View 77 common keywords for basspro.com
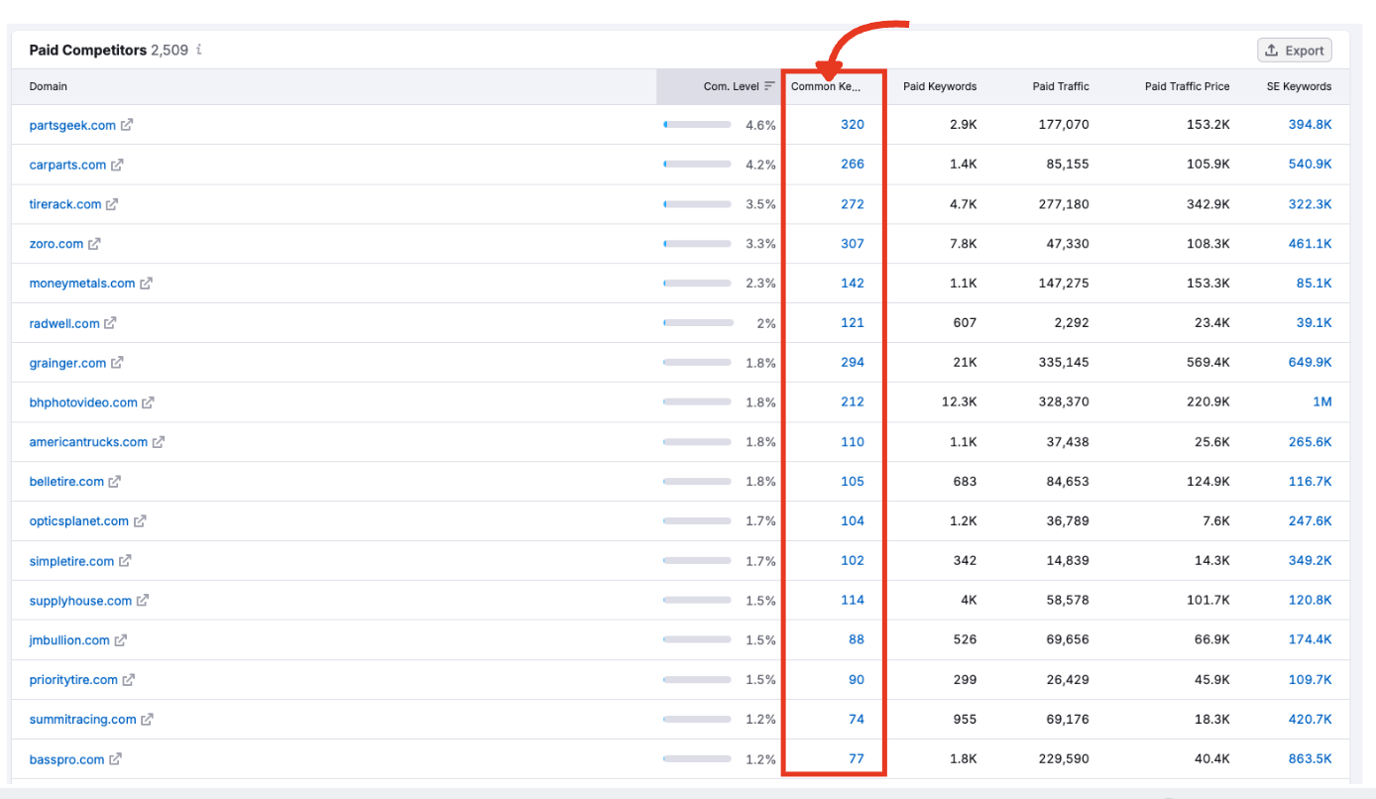Image resolution: width=1376 pixels, height=799 pixels. pos(855,758)
